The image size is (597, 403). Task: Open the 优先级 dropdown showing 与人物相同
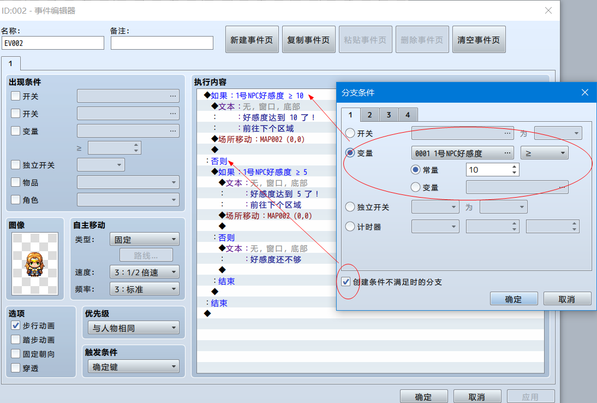click(134, 328)
